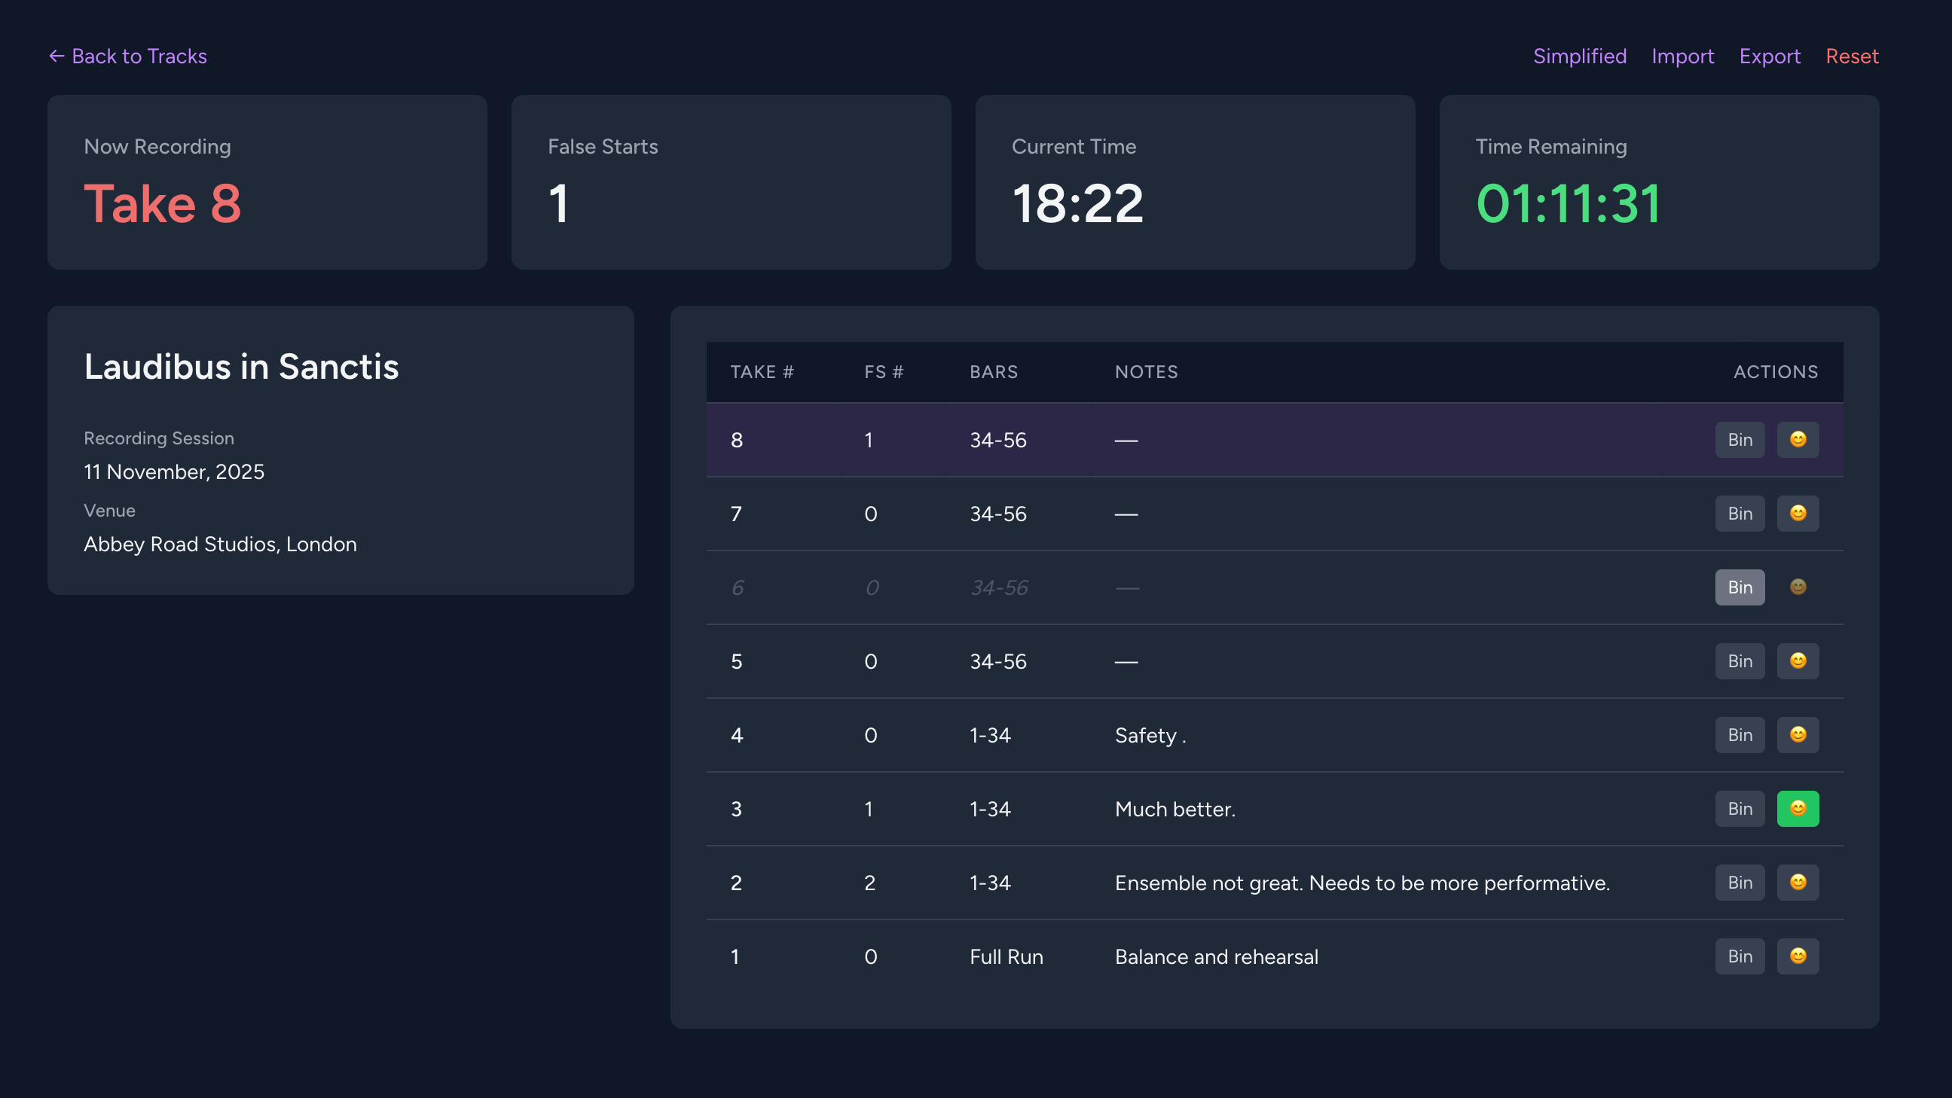
Task: Click the smiley rating icon for Take 2
Action: (x=1798, y=881)
